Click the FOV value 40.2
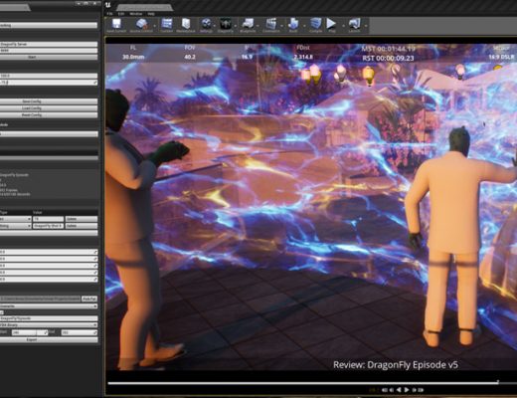The width and height of the screenshot is (517, 398). (x=190, y=57)
